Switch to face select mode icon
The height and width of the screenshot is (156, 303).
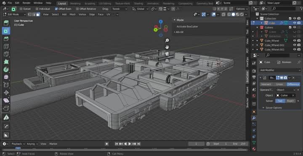click(38, 14)
